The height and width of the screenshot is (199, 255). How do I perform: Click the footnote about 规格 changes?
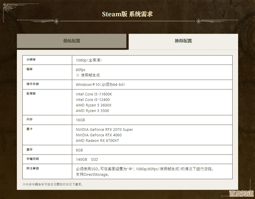pyautogui.click(x=53, y=184)
